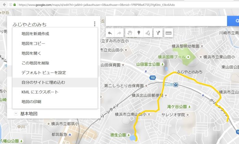This screenshot has width=239, height=144.
Task: Click the undo arrow tool
Action: [x=110, y=33]
